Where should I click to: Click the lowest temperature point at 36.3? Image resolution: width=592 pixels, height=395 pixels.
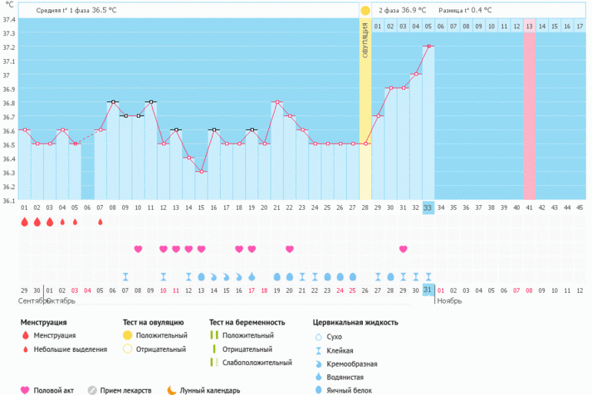[201, 171]
